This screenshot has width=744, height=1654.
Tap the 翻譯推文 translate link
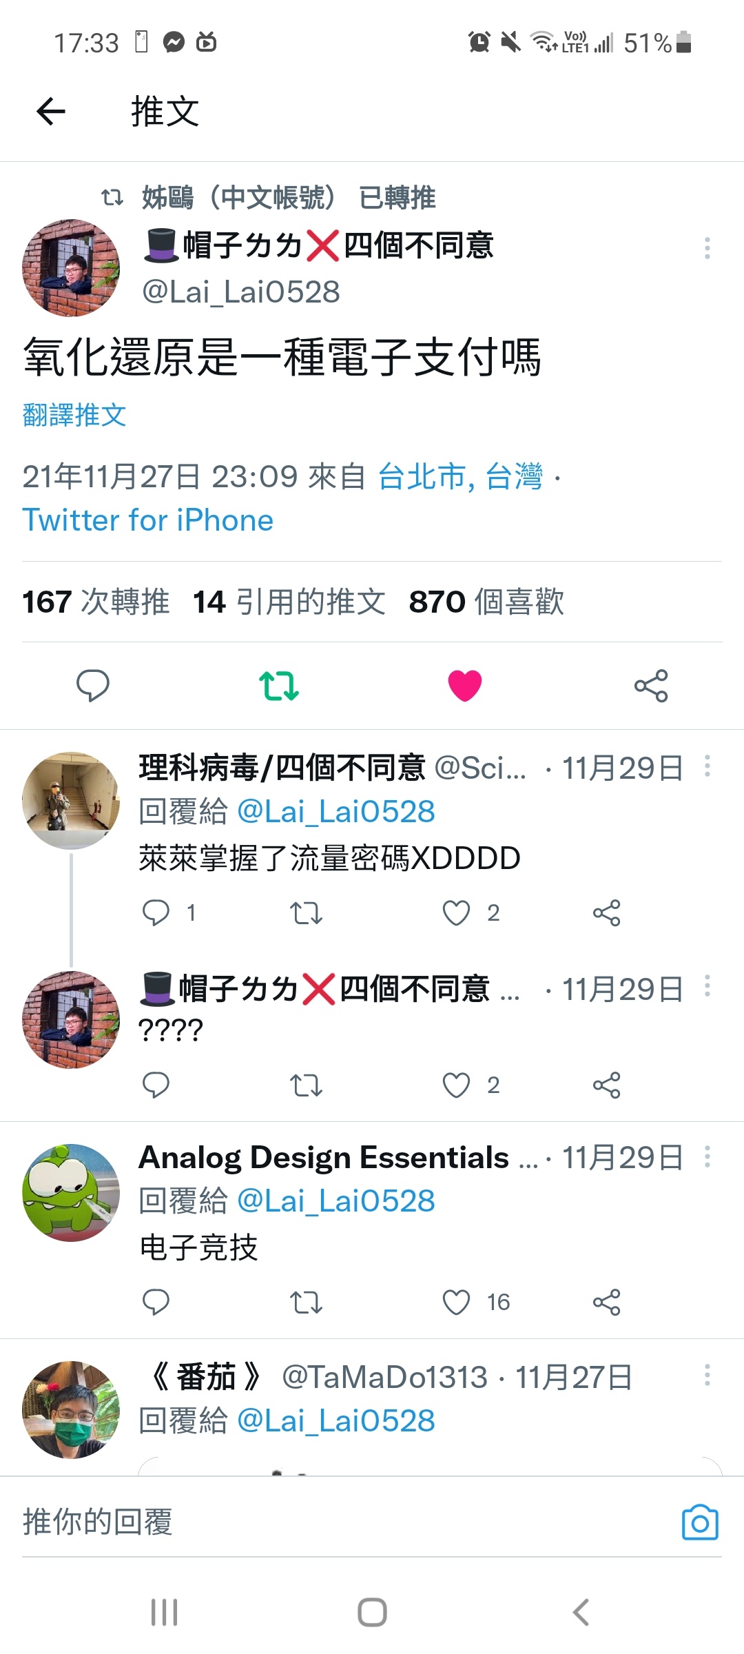coord(74,415)
